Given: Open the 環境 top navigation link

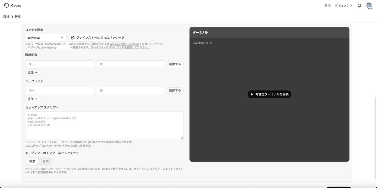Looking at the screenshot, I should [327, 6].
